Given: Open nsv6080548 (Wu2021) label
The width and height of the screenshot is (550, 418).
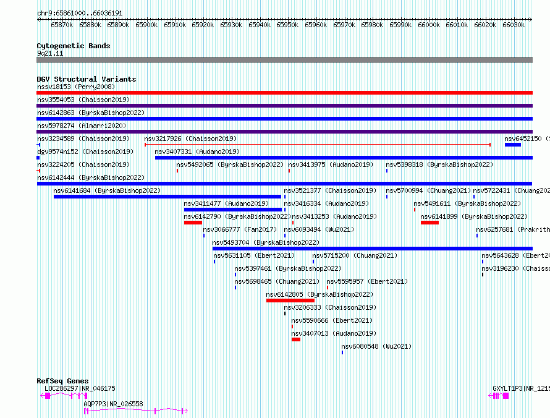Looking at the screenshot, I should coord(376,346).
